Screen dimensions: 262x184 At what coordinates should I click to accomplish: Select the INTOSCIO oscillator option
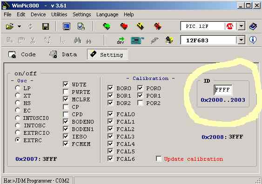tap(18, 118)
